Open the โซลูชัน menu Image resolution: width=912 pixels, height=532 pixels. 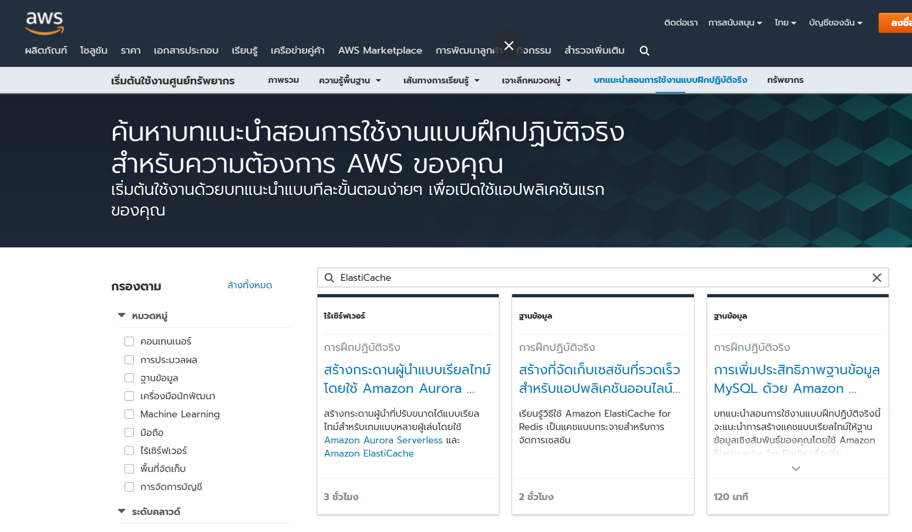[x=94, y=50]
